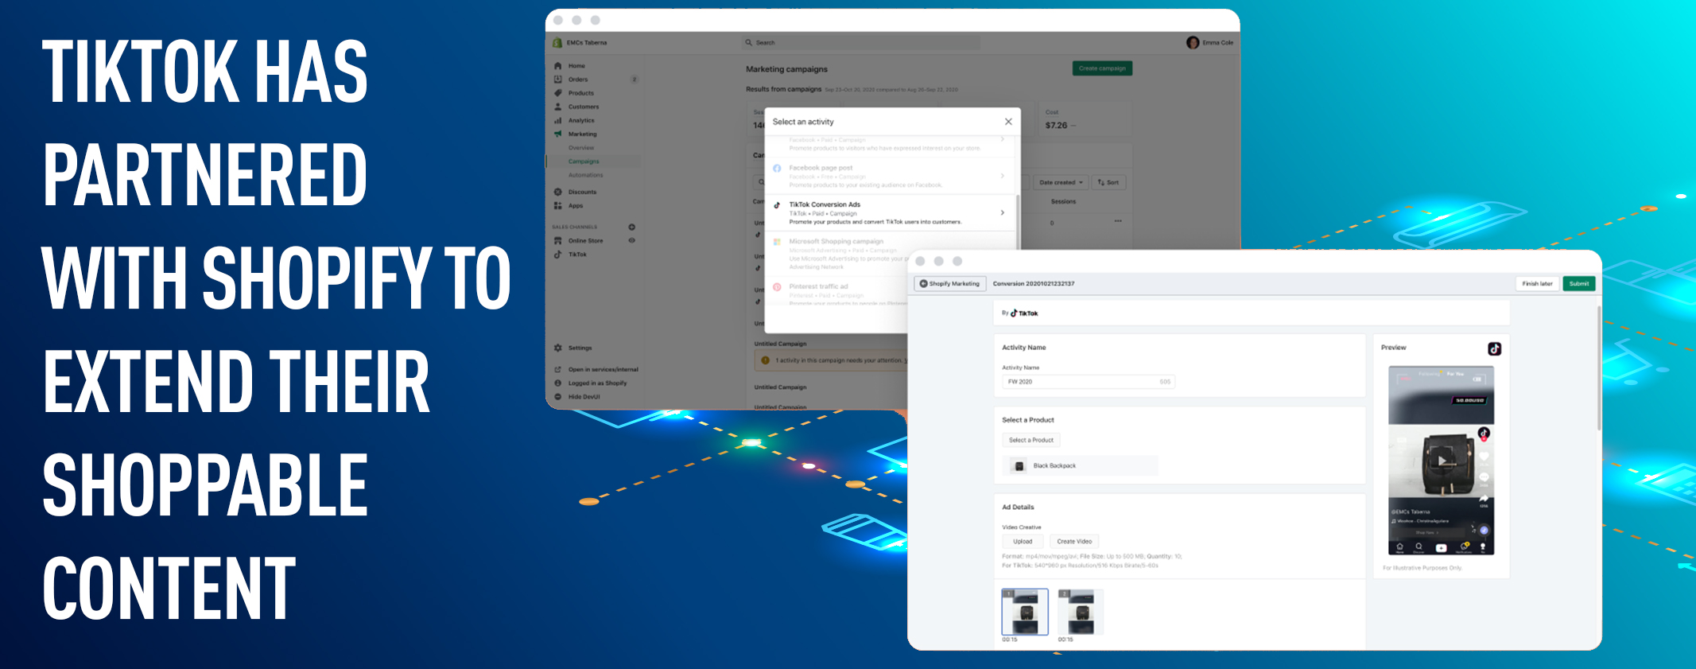Add a sales channel with plus icon

point(632,227)
